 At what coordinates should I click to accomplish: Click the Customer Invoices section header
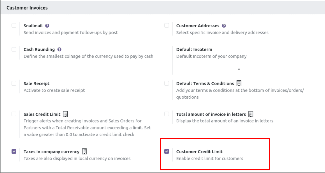(x=27, y=8)
